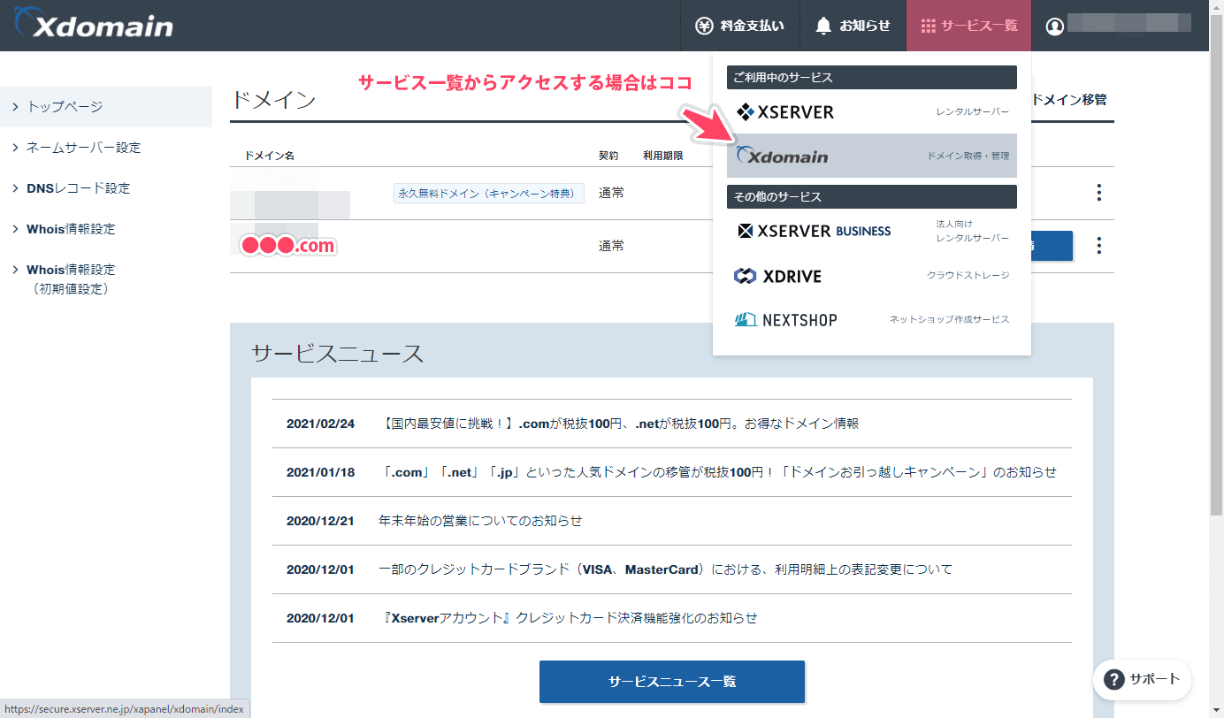Open the サポート help button
This screenshot has height=718, width=1224.
1143,679
